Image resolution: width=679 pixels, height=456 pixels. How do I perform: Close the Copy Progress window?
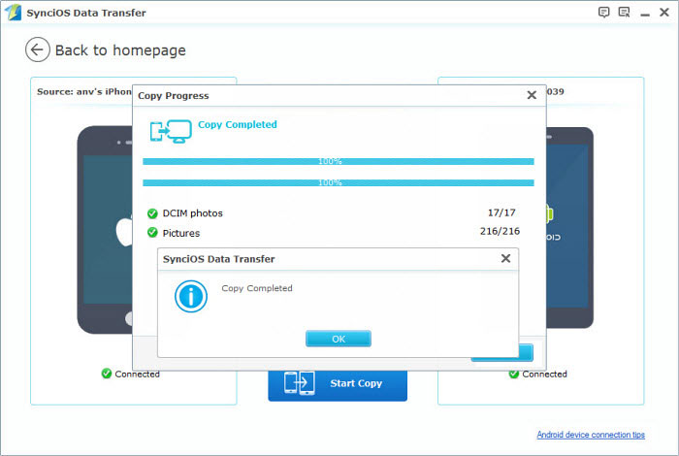(532, 95)
